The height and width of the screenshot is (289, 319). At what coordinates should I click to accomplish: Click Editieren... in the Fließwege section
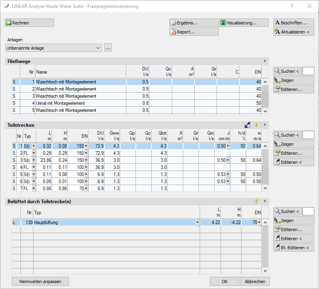pos(293,89)
